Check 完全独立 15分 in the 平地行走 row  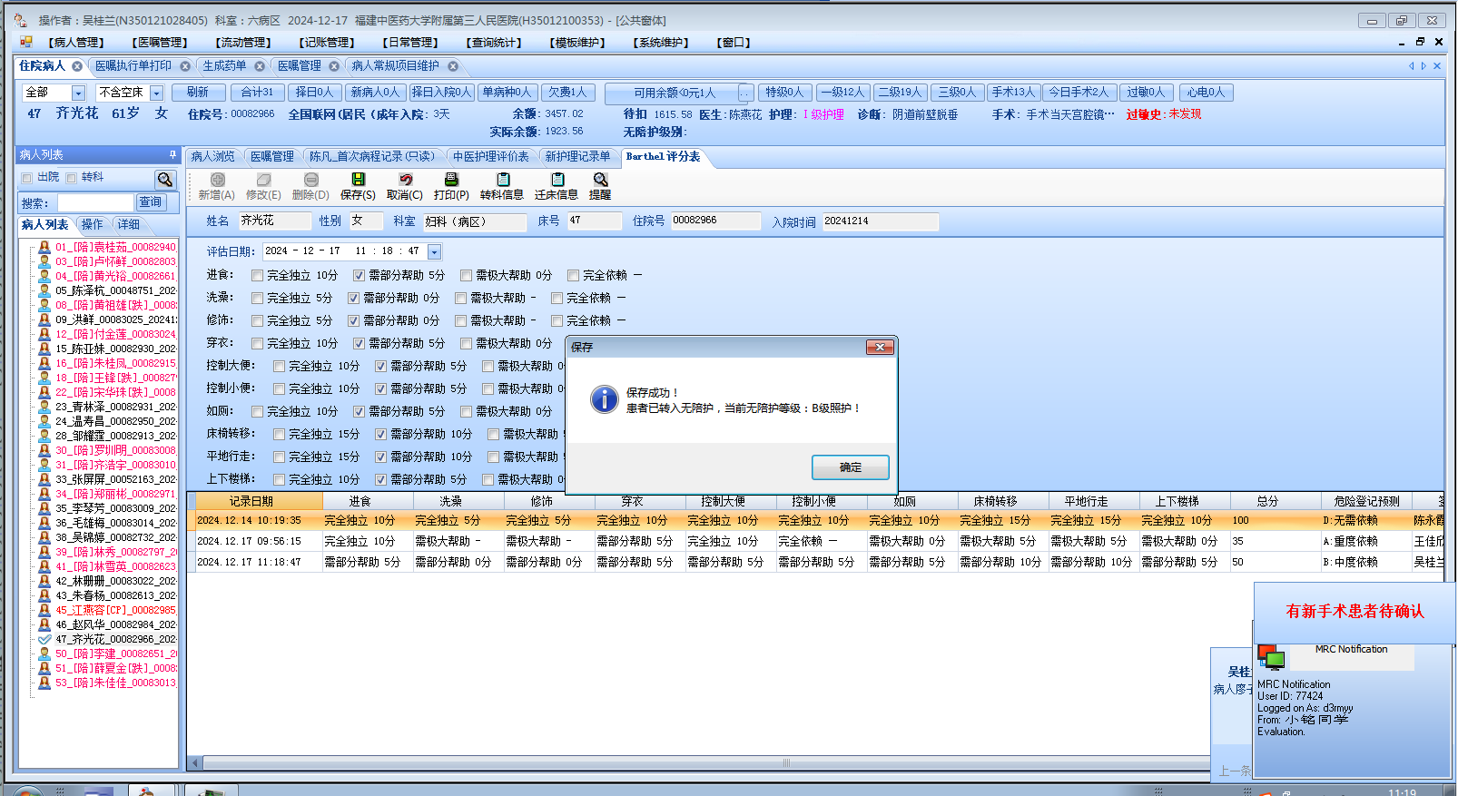click(280, 457)
